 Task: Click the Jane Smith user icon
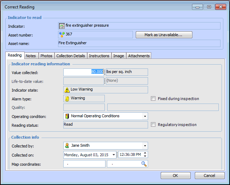[x=67, y=146]
